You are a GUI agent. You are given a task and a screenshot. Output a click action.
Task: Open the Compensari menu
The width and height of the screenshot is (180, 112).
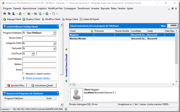tap(70, 9)
